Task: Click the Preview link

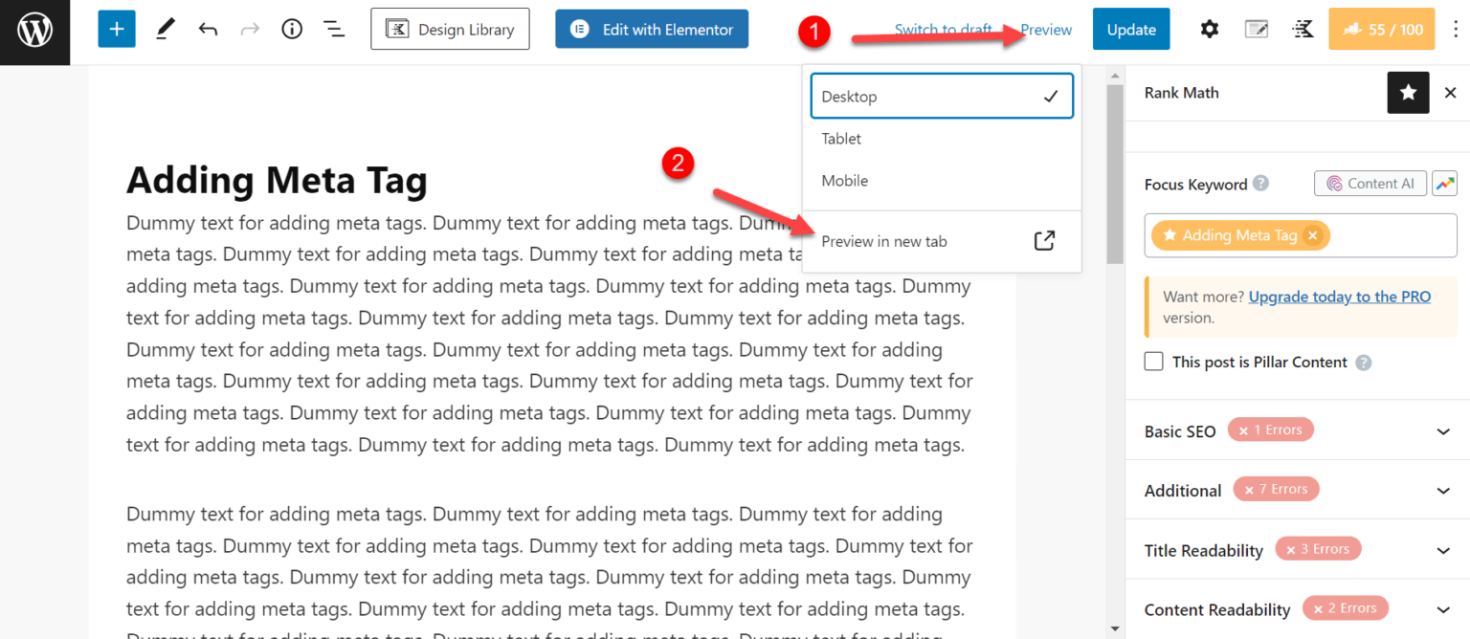Action: click(x=1046, y=30)
